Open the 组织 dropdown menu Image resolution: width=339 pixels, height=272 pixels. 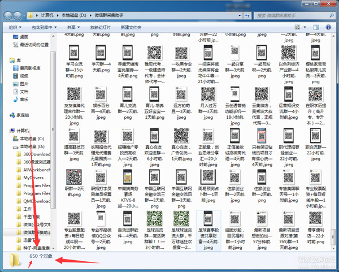click(x=15, y=27)
